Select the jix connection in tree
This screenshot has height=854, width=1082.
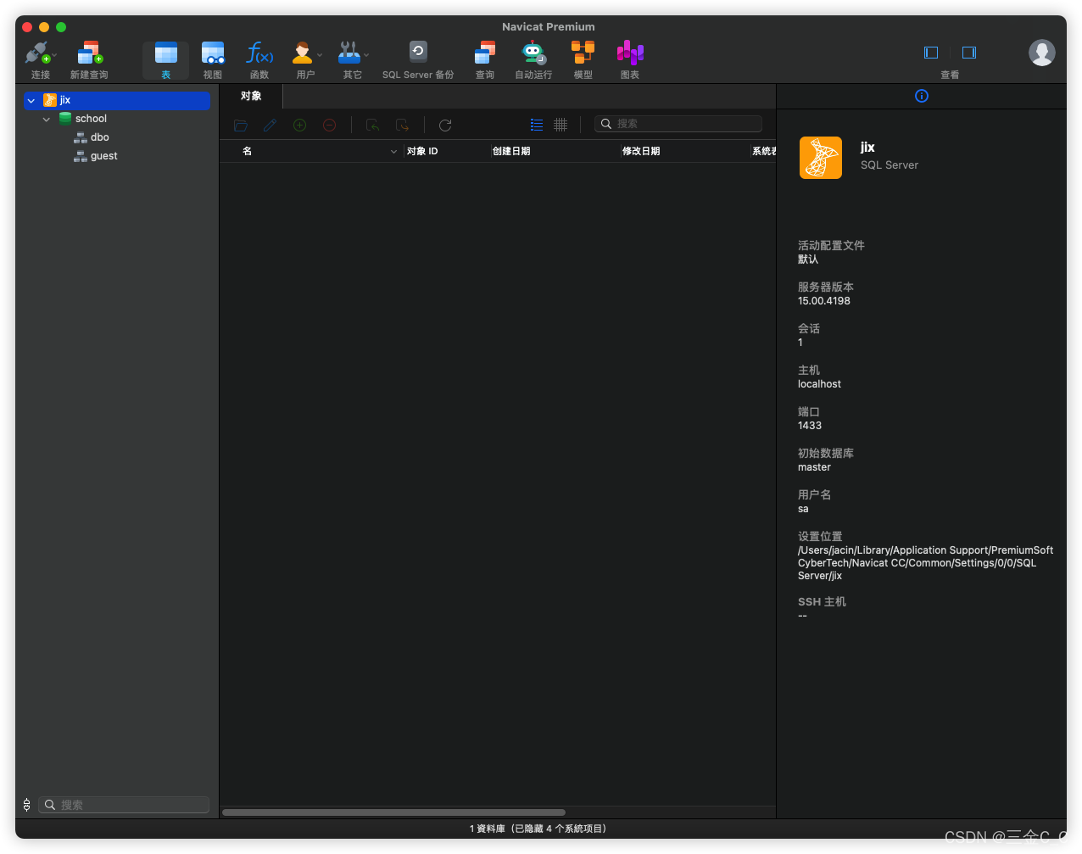tap(117, 100)
